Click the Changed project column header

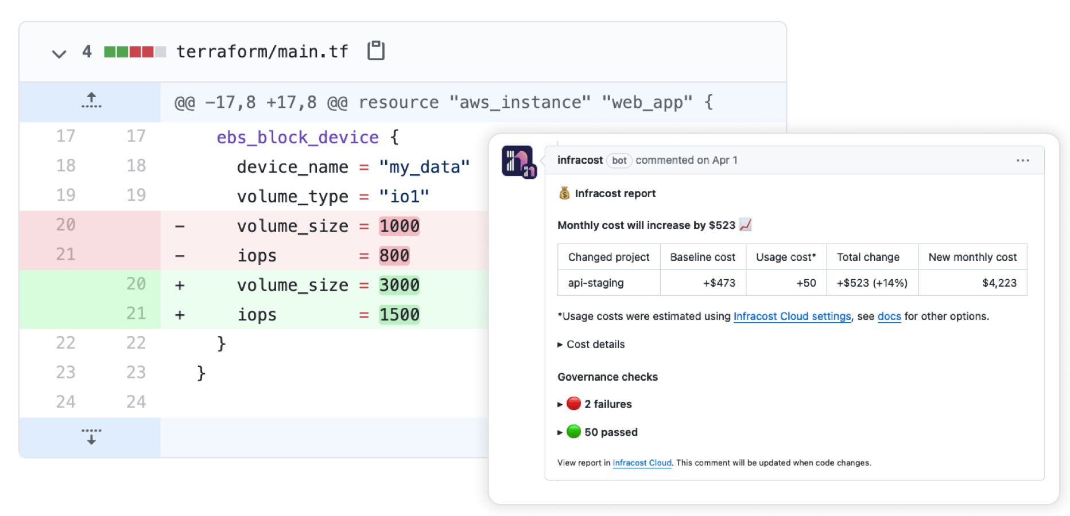point(608,257)
